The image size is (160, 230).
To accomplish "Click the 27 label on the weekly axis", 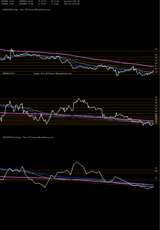I will [x=156, y=106].
